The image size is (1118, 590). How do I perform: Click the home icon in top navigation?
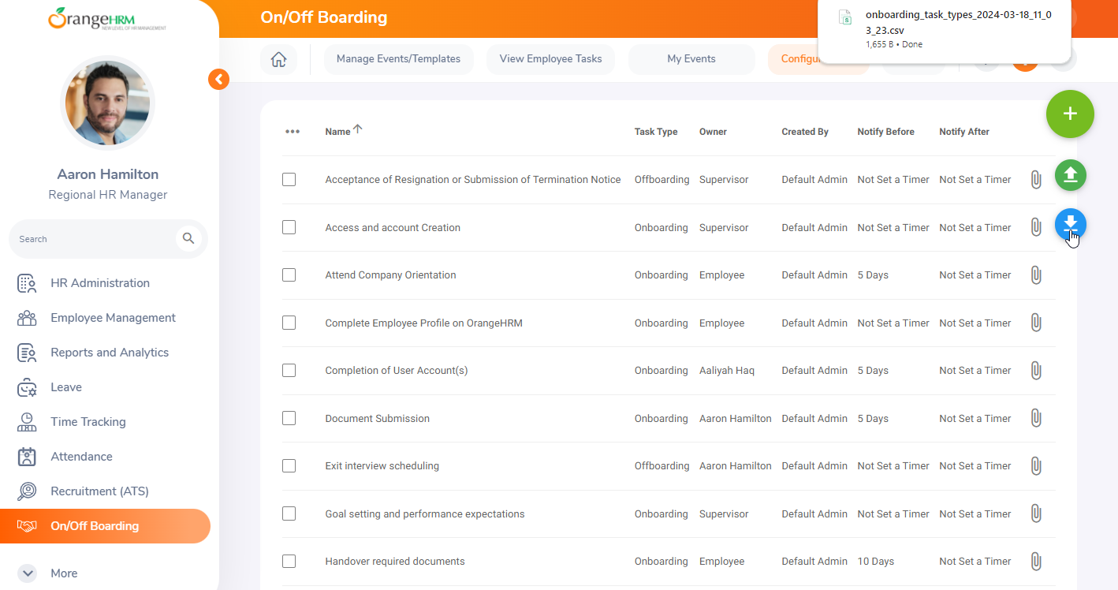(x=278, y=59)
